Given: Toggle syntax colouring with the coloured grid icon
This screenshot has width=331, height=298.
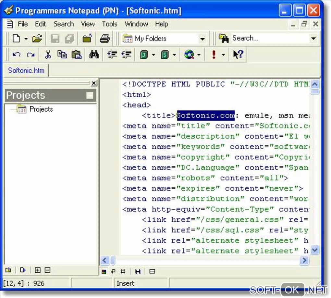Looking at the screenshot, I should coord(104,271).
